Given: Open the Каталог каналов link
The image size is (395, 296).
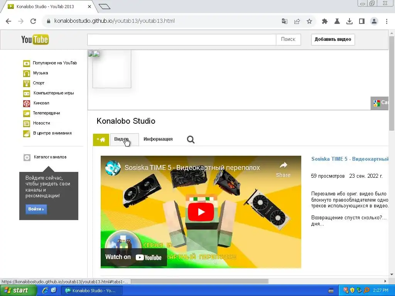Looking at the screenshot, I should point(50,157).
